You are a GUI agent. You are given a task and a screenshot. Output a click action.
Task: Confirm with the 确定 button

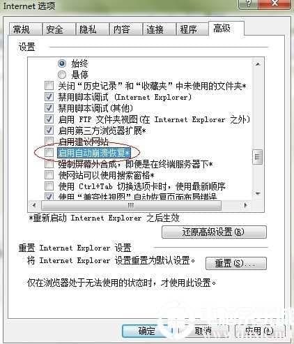pyautogui.click(x=146, y=331)
